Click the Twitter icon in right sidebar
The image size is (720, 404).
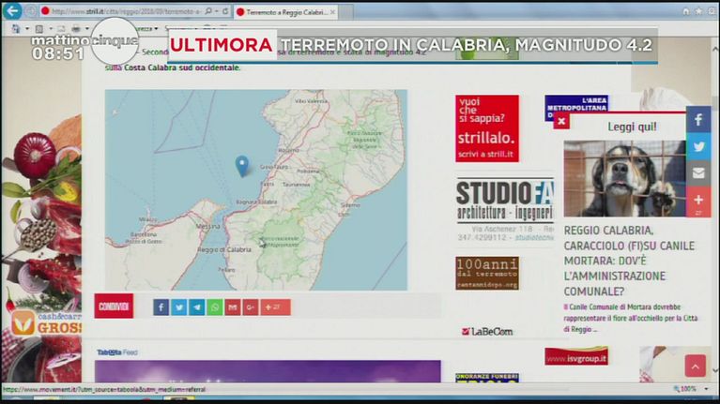pyautogui.click(x=698, y=146)
